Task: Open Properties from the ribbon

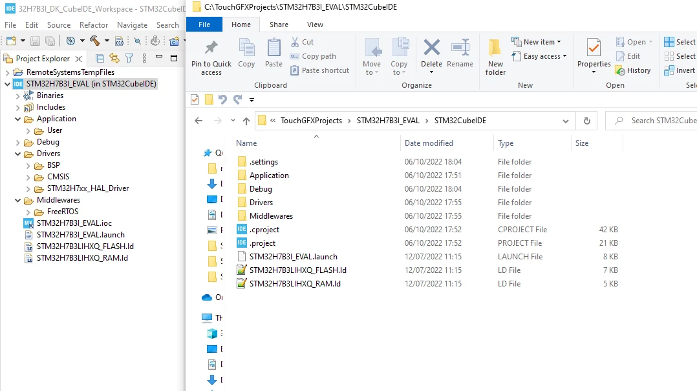Action: pyautogui.click(x=594, y=55)
